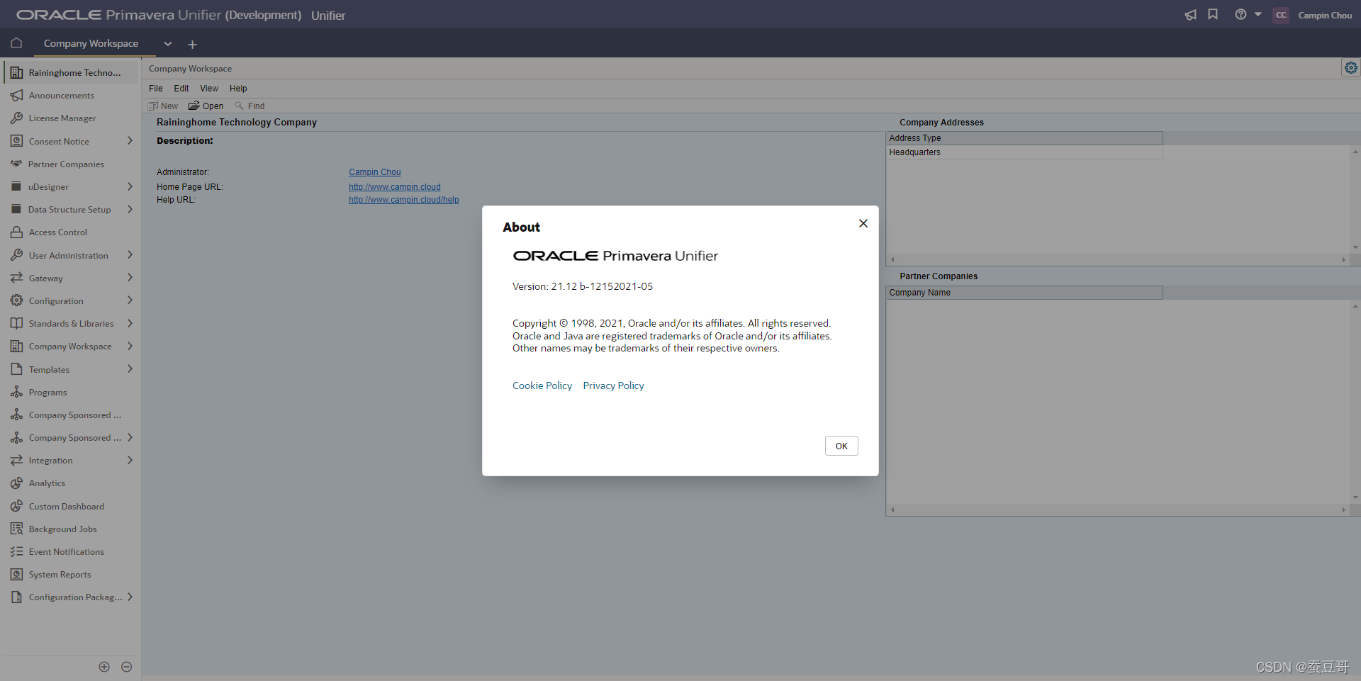Image resolution: width=1361 pixels, height=681 pixels.
Task: Open the Analytics module
Action: point(47,483)
